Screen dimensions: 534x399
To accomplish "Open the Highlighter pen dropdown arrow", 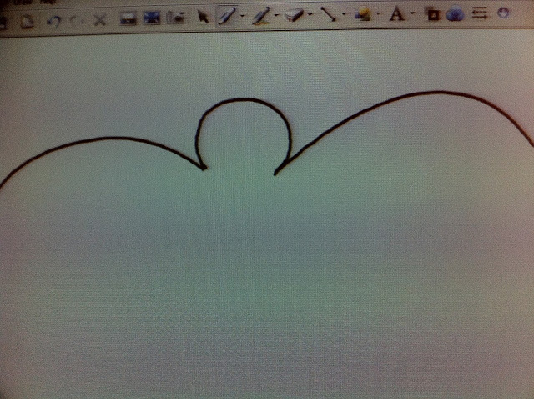I will pyautogui.click(x=276, y=15).
